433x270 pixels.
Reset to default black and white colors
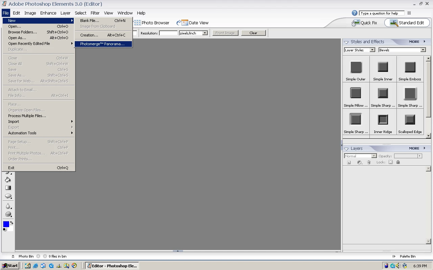(x=5, y=230)
